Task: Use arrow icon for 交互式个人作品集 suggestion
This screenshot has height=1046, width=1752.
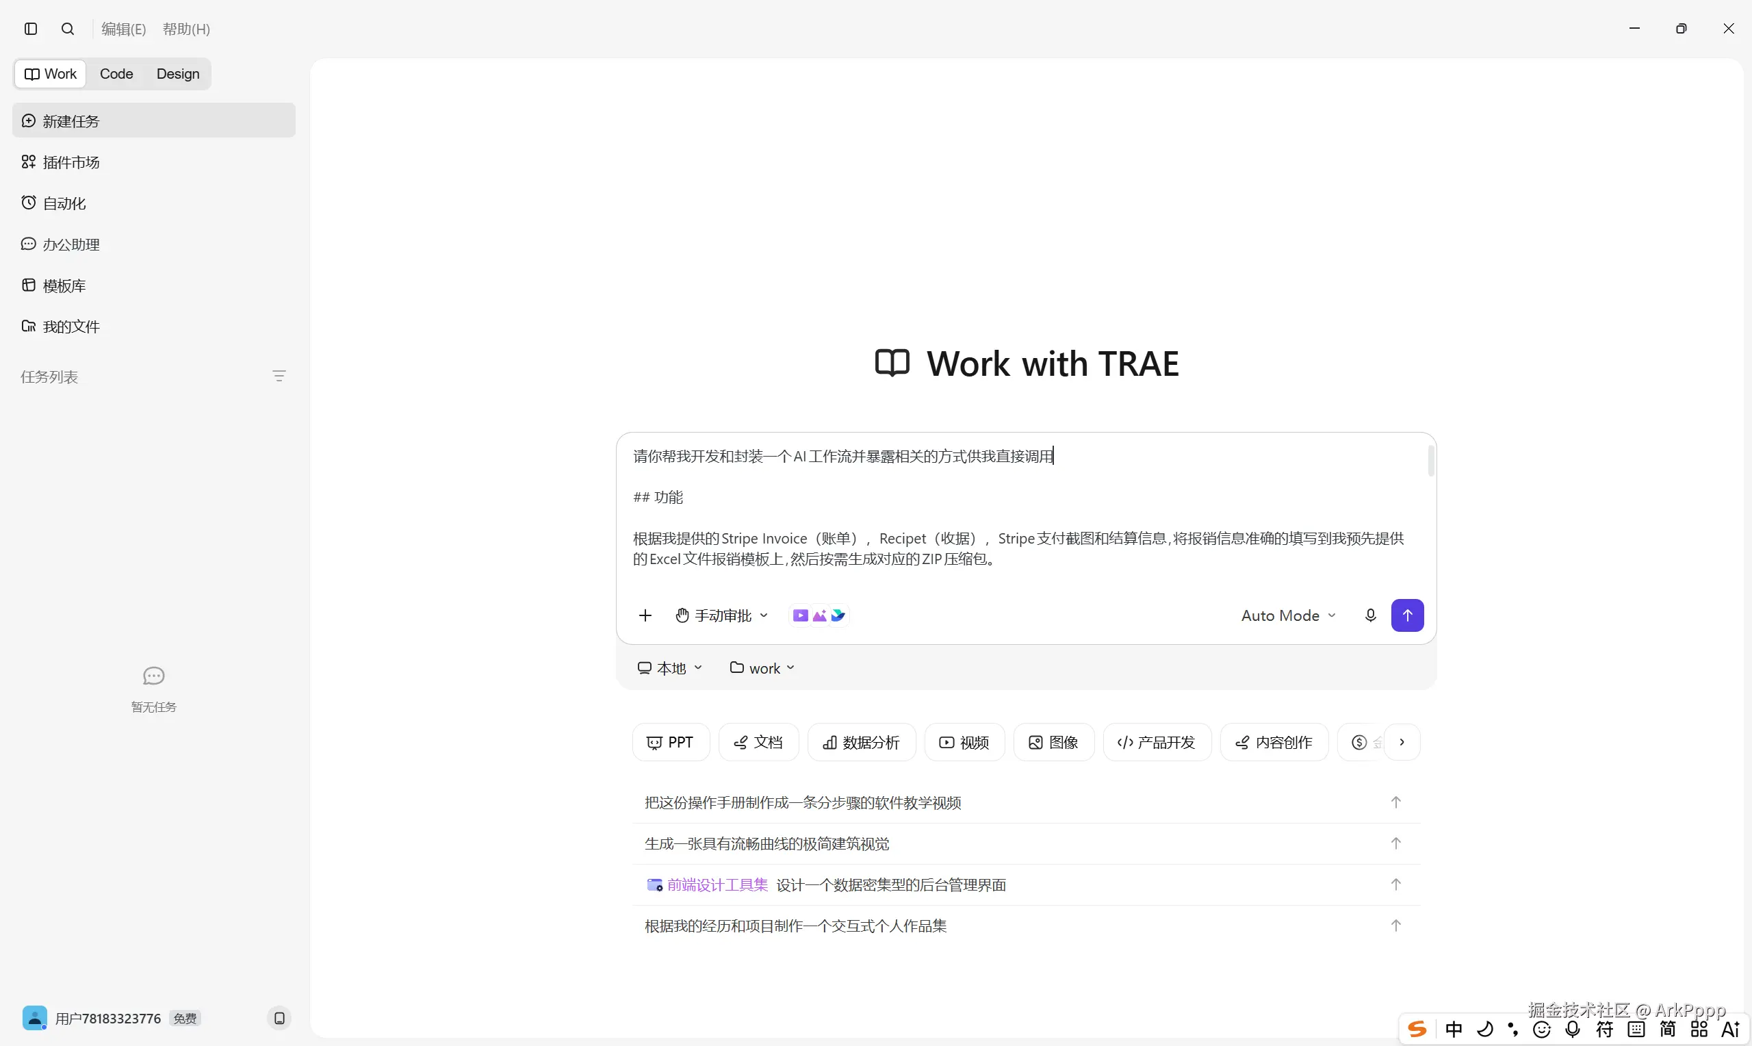Action: pyautogui.click(x=1395, y=926)
